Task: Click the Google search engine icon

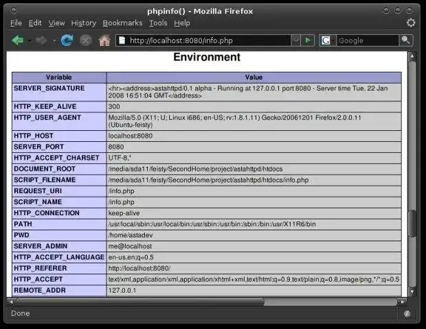Action: click(326, 40)
